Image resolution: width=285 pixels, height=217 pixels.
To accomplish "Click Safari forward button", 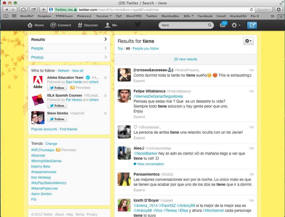I will (13, 10).
